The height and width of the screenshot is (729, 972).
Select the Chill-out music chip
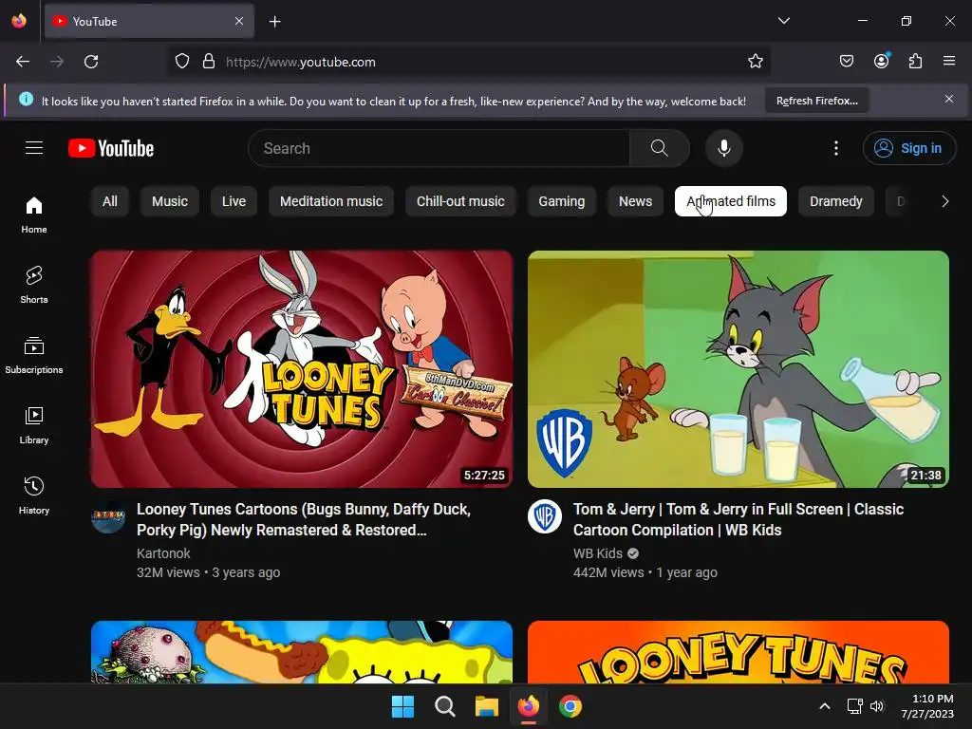click(x=460, y=201)
